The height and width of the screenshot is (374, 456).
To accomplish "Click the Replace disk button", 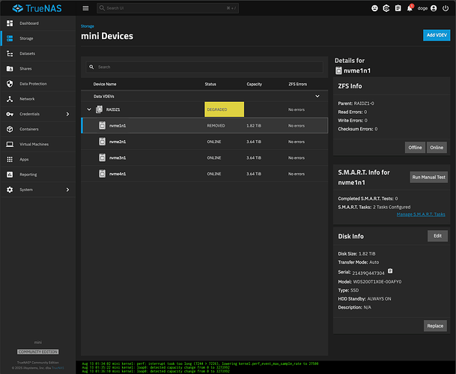I will point(435,326).
